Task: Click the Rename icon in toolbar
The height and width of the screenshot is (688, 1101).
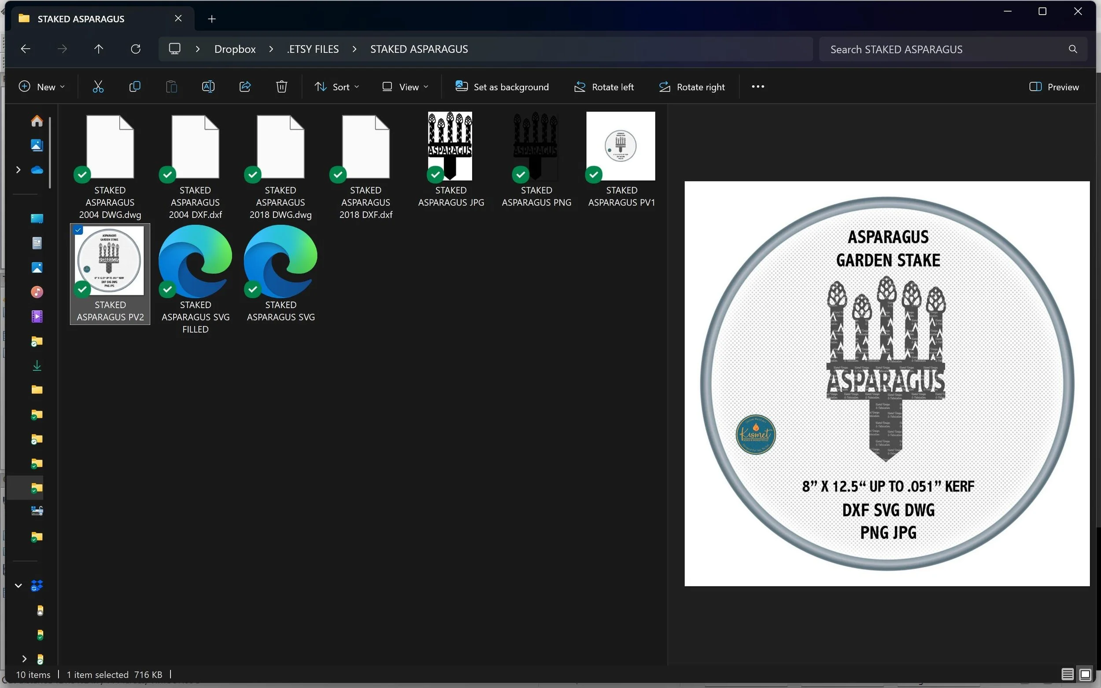Action: pyautogui.click(x=208, y=86)
